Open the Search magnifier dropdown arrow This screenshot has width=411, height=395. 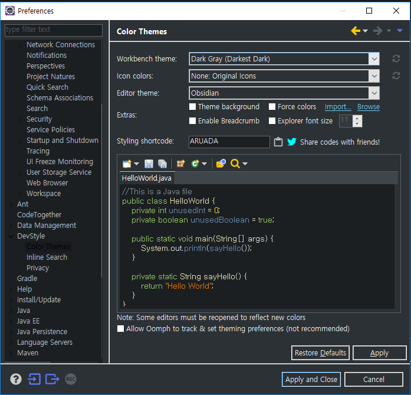point(245,164)
